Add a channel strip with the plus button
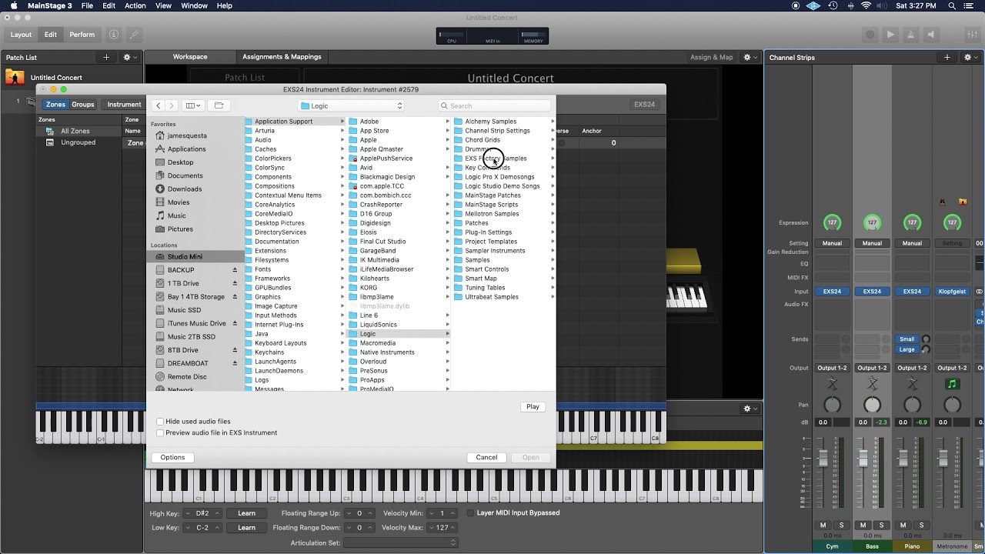The height and width of the screenshot is (554, 985). pos(947,57)
